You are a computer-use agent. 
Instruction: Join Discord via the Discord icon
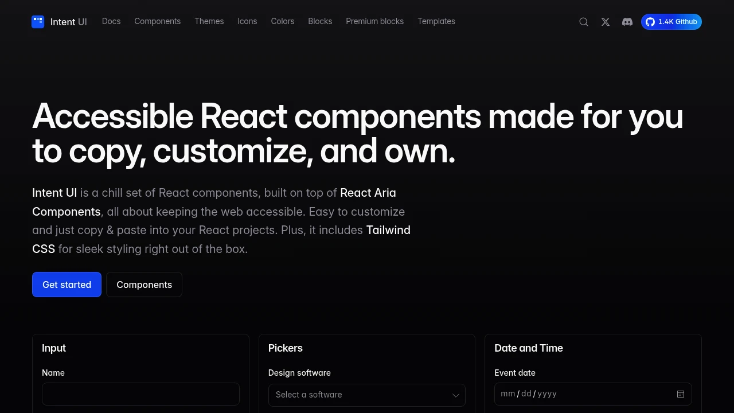pyautogui.click(x=627, y=22)
